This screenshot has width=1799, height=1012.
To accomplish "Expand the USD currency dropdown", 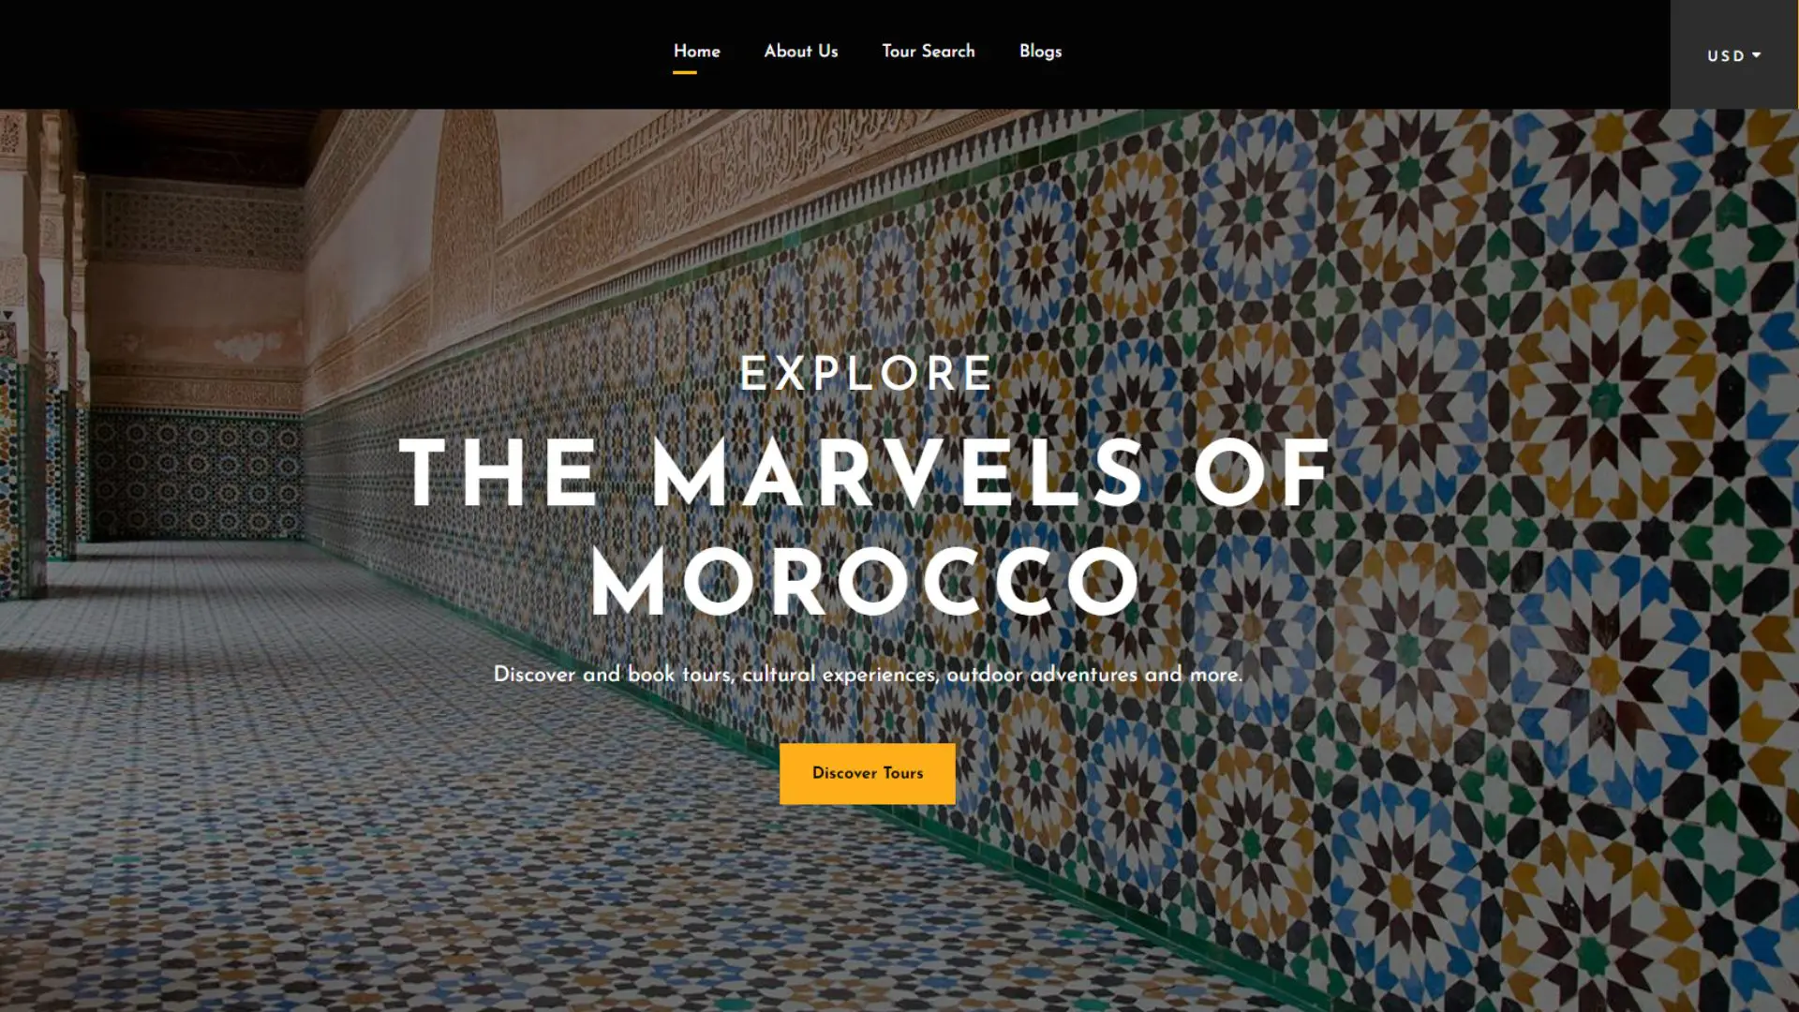I will pyautogui.click(x=1733, y=56).
